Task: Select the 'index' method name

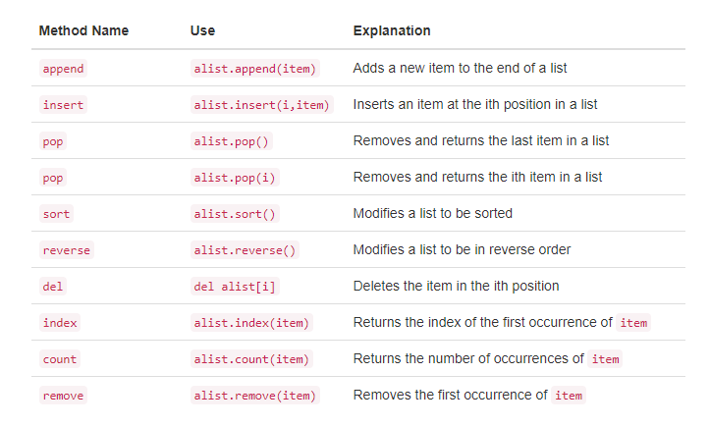Action: [59, 323]
